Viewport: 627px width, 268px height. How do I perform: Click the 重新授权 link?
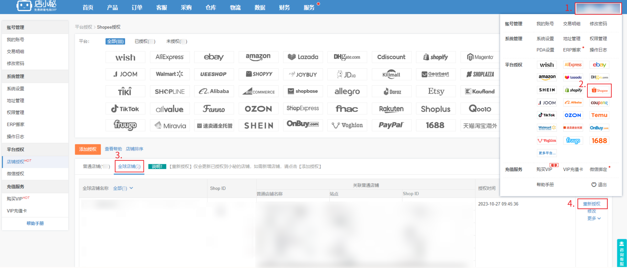tap(591, 204)
